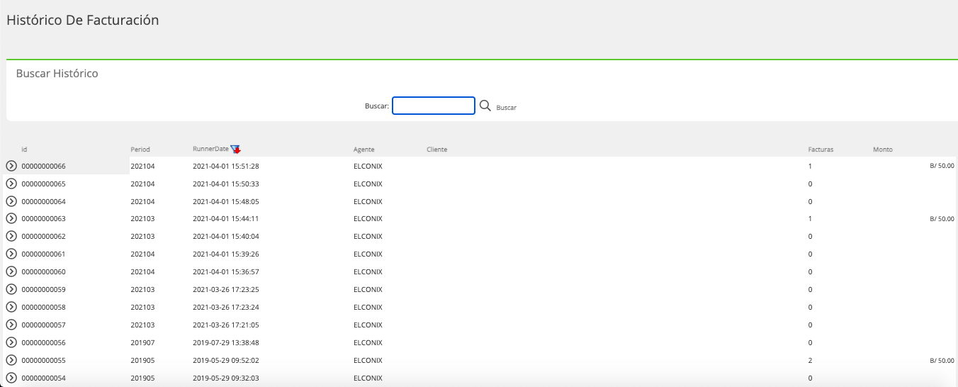This screenshot has height=387, width=958.
Task: Click date 2019-05-29 09:32:03
Action: pyautogui.click(x=225, y=378)
